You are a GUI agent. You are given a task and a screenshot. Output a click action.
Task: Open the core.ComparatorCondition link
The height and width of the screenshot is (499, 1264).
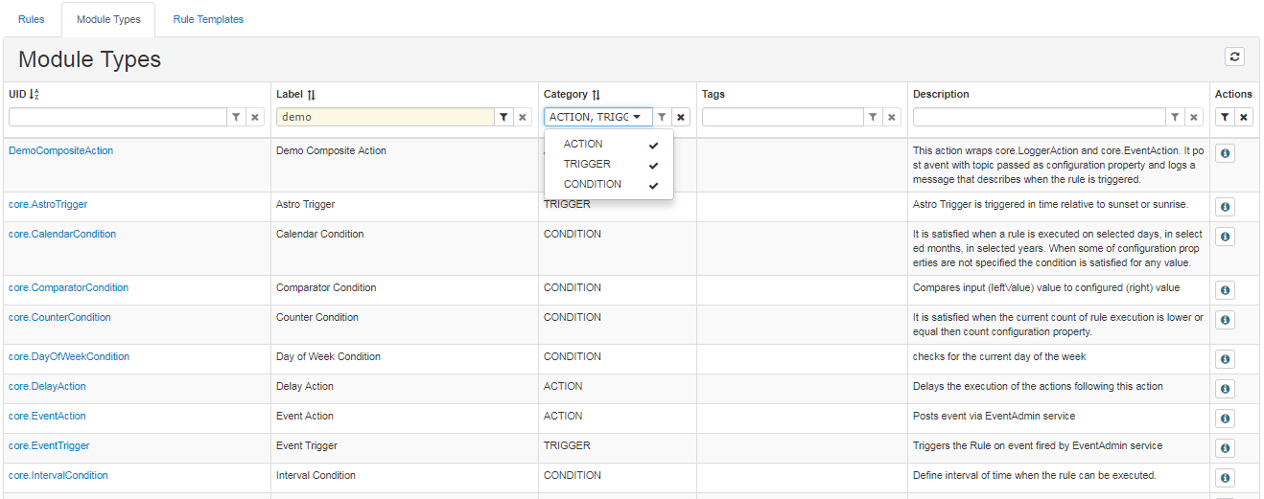[x=68, y=287]
